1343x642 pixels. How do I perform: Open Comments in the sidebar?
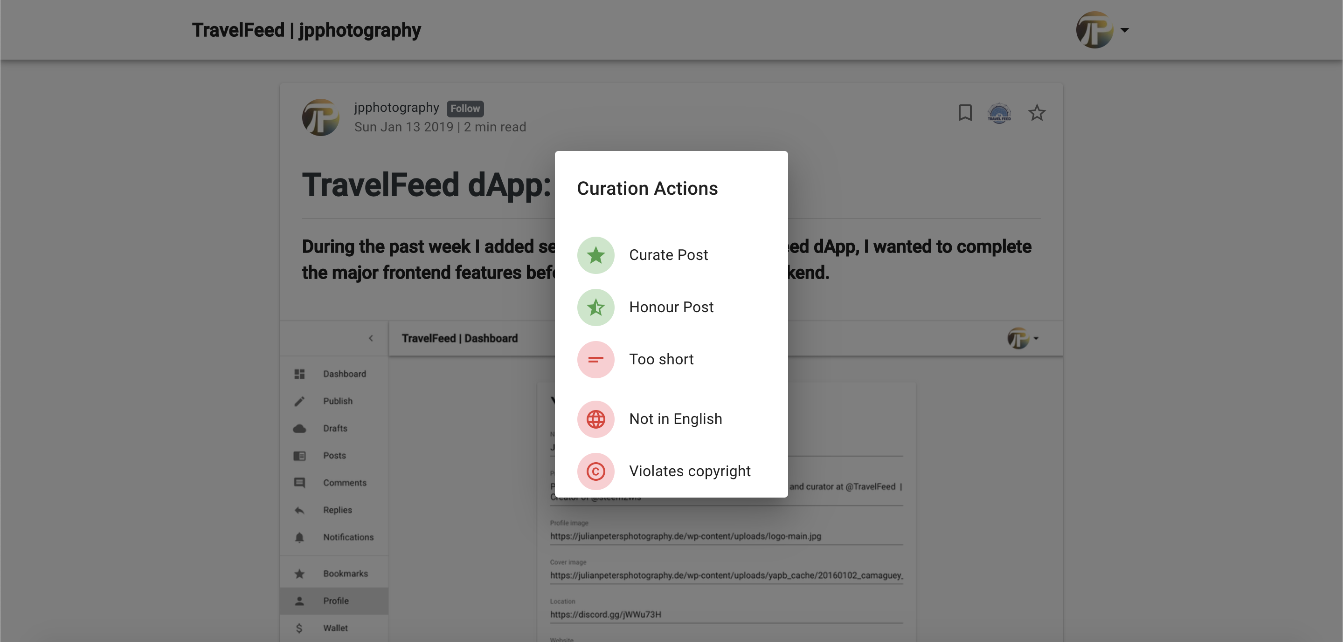[x=334, y=483]
